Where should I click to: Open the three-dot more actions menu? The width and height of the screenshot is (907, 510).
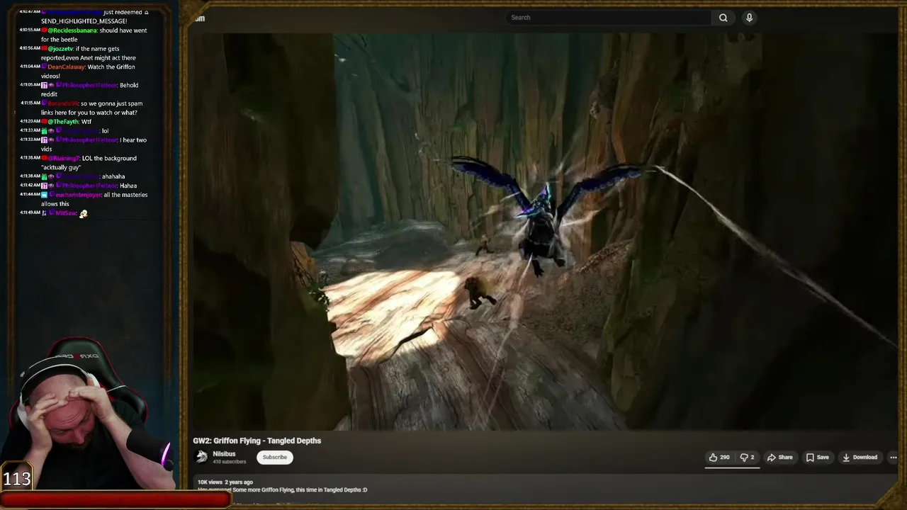tap(893, 458)
